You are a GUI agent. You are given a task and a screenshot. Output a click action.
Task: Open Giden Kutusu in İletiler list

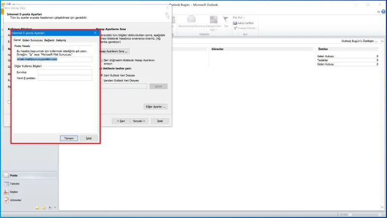click(325, 64)
